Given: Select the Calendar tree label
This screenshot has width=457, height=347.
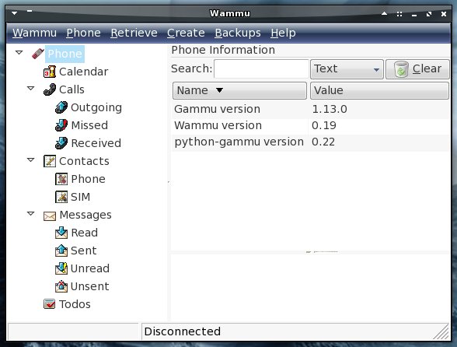Looking at the screenshot, I should click(84, 72).
